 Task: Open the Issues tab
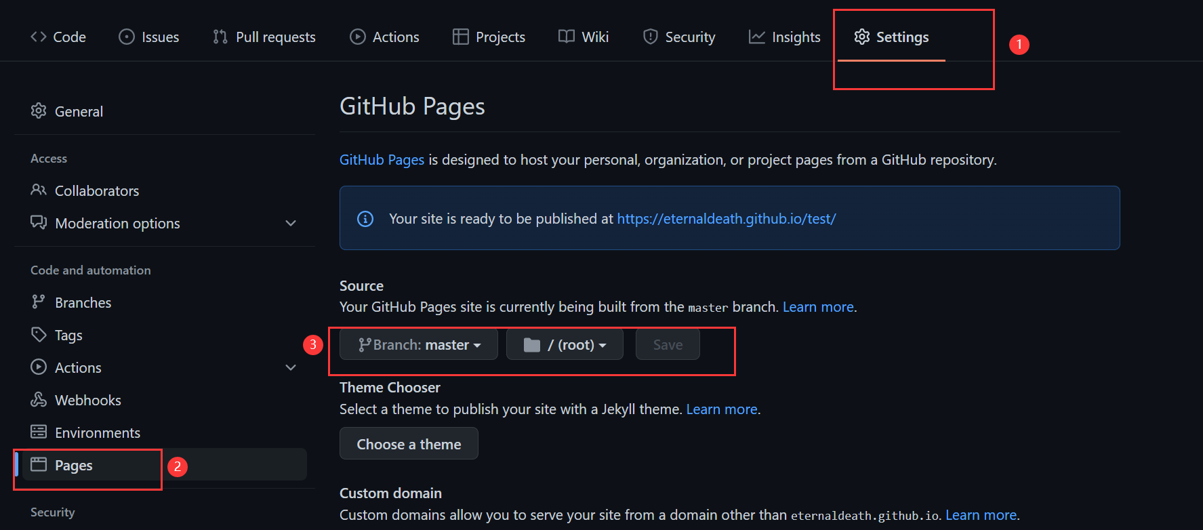pos(149,37)
